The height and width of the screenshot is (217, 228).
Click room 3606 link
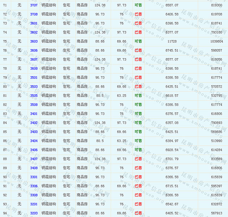[x=34, y=51]
